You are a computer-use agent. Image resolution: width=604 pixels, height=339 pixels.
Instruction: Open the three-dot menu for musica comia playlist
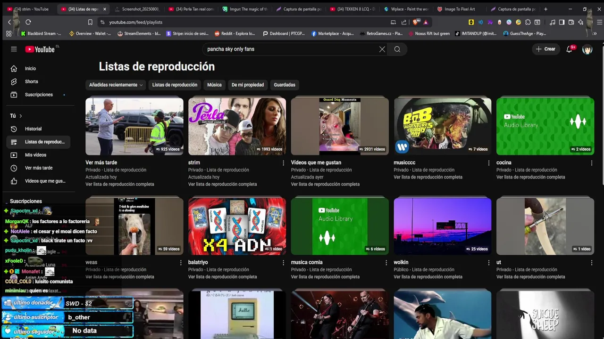(x=386, y=263)
